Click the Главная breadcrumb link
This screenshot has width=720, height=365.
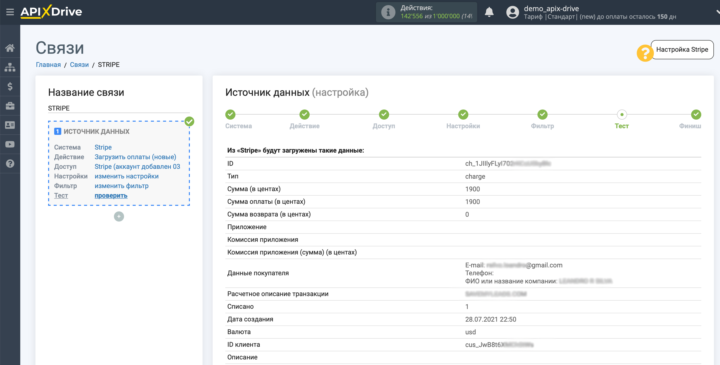coord(48,65)
